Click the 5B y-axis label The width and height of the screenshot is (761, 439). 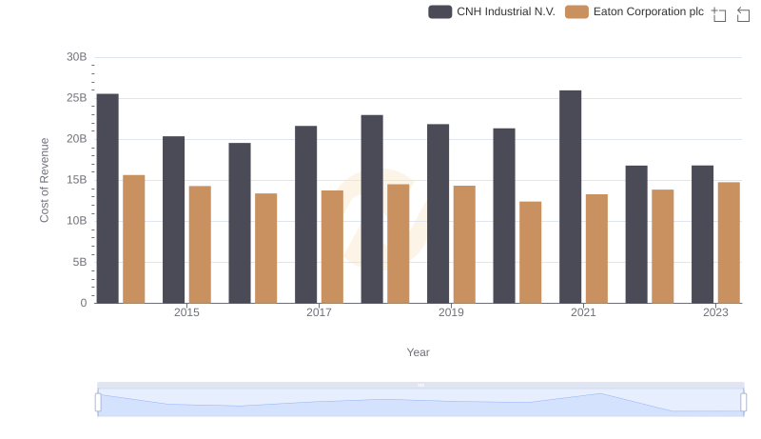[x=80, y=262]
